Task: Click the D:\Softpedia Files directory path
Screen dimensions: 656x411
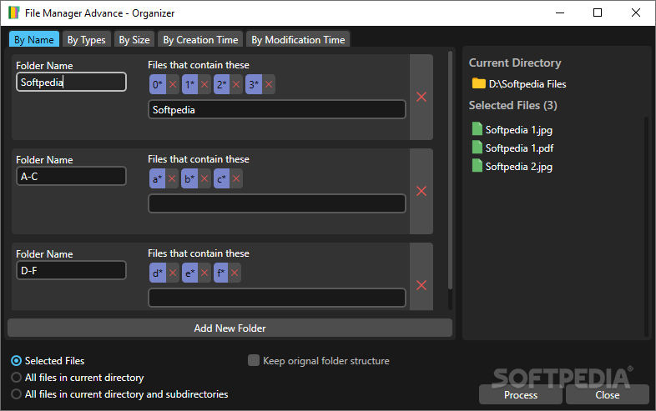Action: pos(527,84)
